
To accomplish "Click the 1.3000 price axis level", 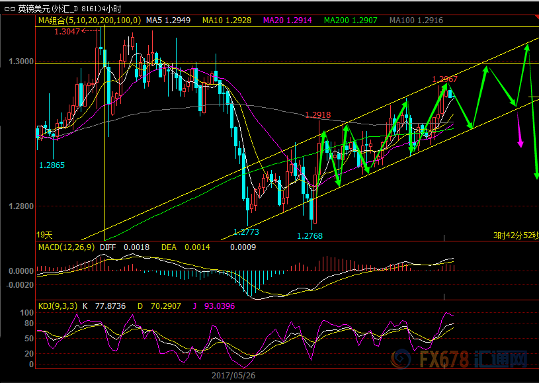I will point(21,62).
